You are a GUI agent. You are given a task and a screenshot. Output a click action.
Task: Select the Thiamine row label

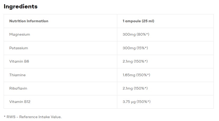[x=17, y=75]
